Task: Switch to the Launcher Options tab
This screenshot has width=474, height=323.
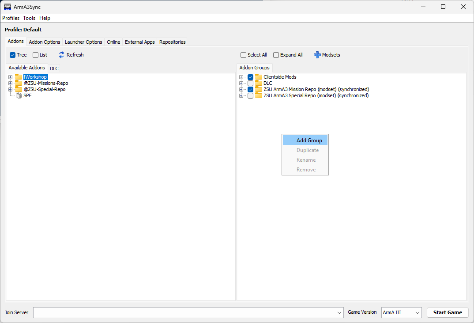Action: tap(83, 42)
